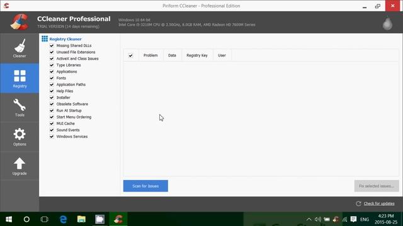The height and width of the screenshot is (226, 403).
Task: Toggle the select-all checkbox in results header
Action: click(x=130, y=55)
